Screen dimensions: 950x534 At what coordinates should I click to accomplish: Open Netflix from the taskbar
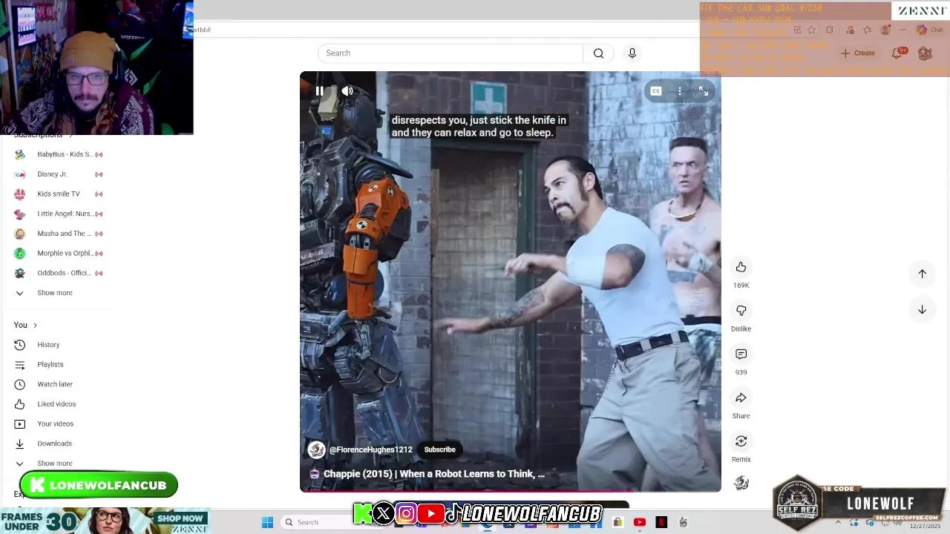tap(661, 522)
